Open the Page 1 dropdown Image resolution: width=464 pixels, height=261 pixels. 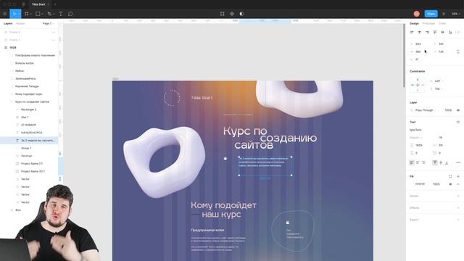tap(49, 23)
